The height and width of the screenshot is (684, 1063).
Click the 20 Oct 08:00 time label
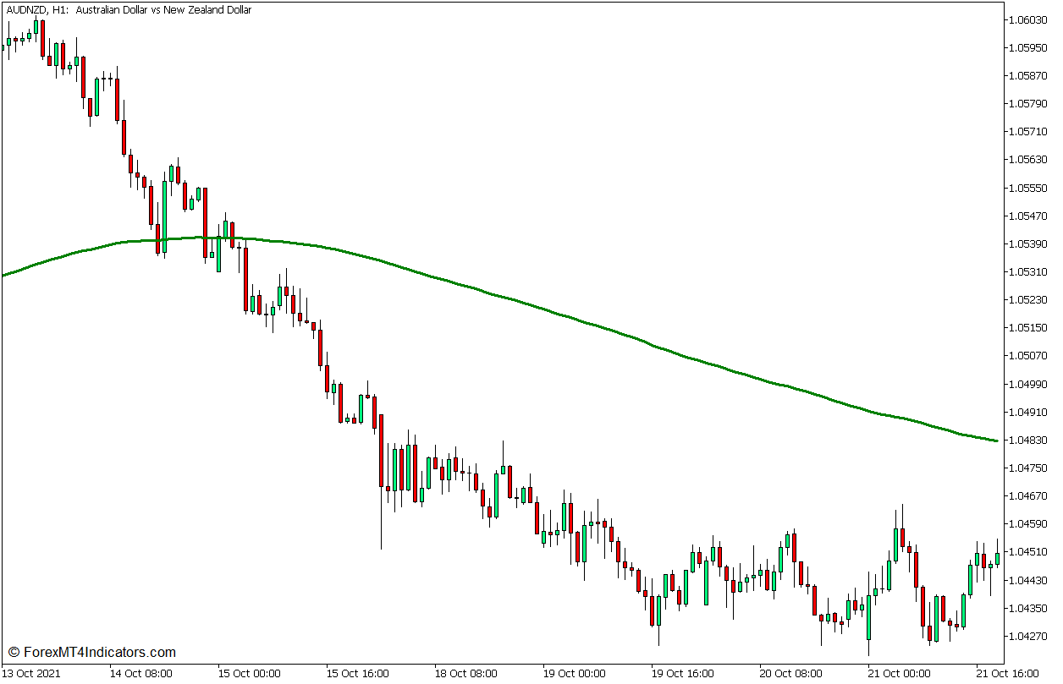click(790, 674)
